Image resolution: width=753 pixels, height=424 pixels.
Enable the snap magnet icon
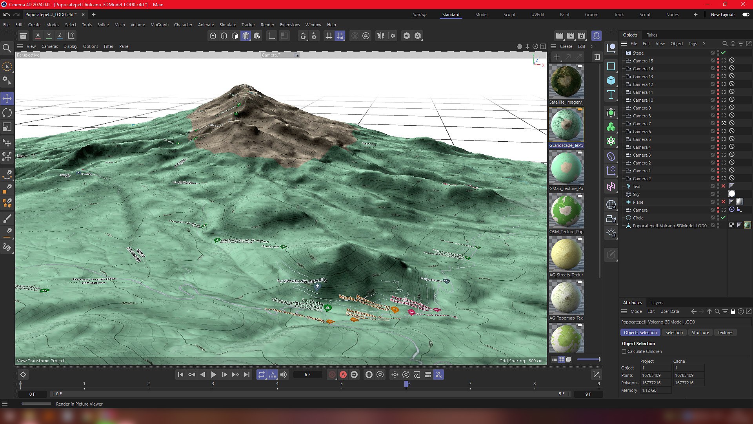303,36
